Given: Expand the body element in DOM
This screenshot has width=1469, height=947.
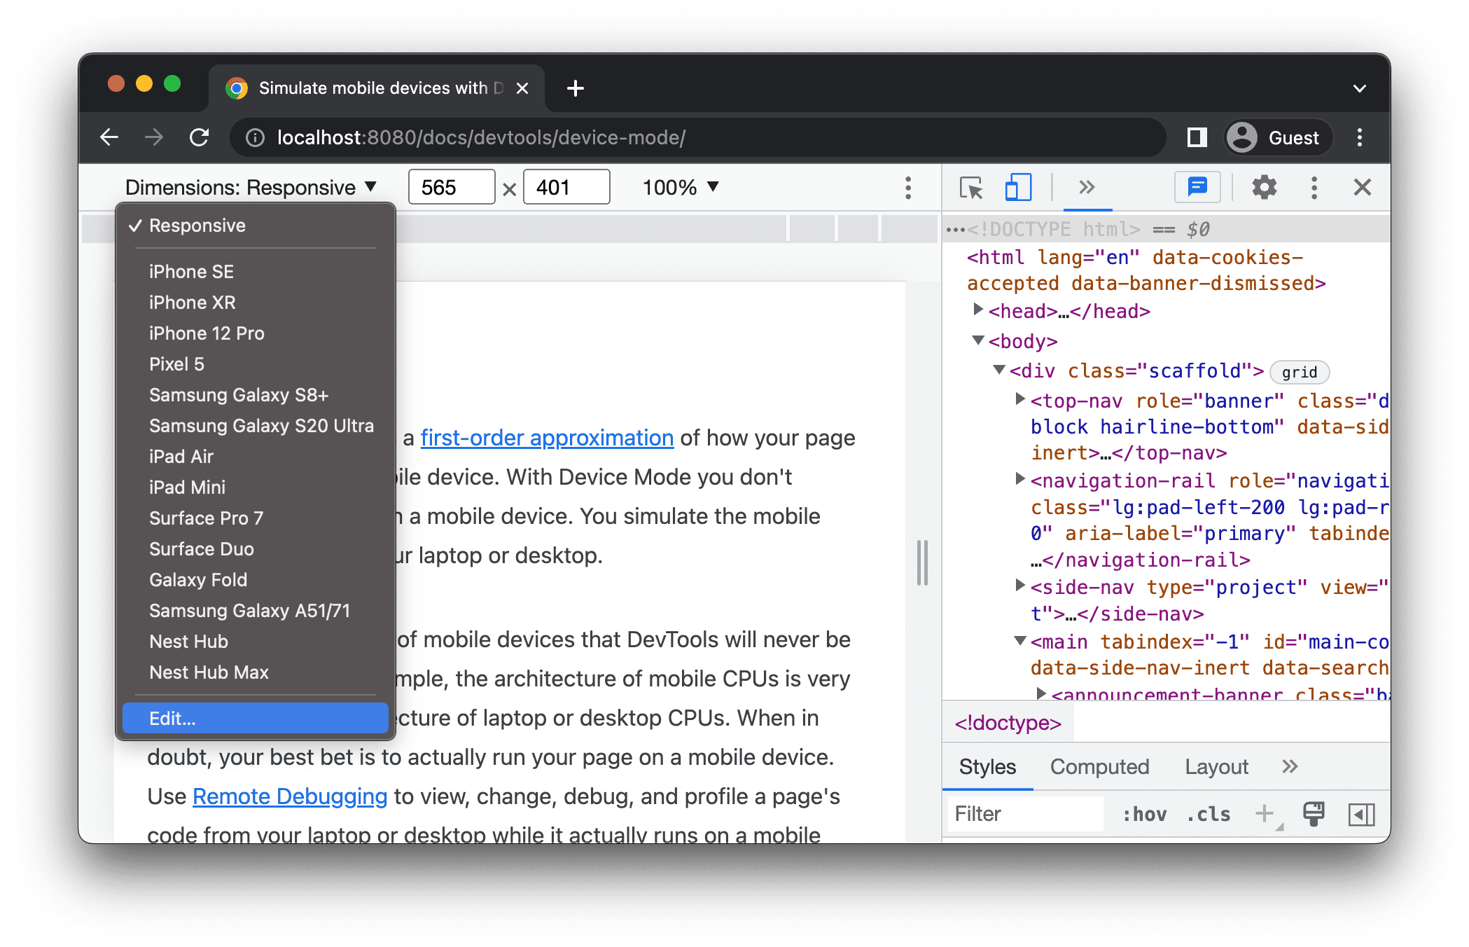Looking at the screenshot, I should (x=977, y=340).
